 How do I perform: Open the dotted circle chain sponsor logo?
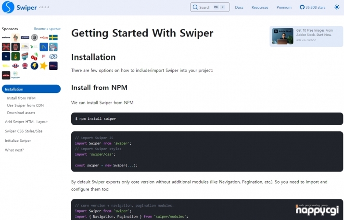tap(53, 57)
